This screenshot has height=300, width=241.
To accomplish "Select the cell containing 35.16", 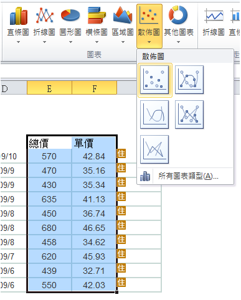I will click(94, 171).
